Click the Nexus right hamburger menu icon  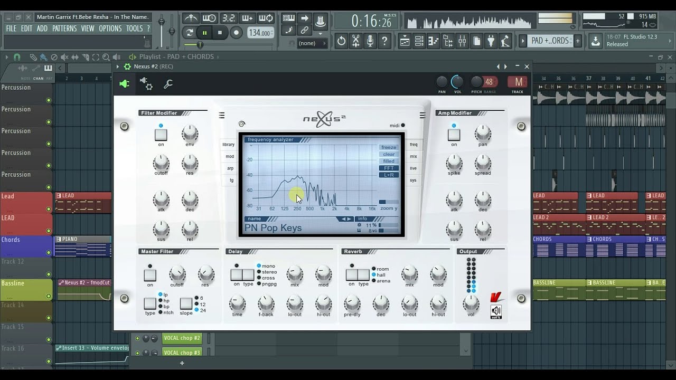(422, 116)
